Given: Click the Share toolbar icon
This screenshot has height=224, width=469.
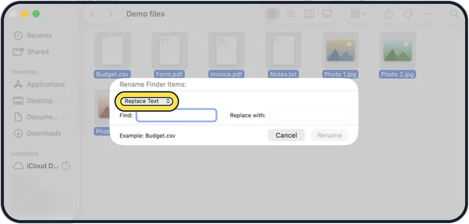Looking at the screenshot, I should [x=388, y=14].
